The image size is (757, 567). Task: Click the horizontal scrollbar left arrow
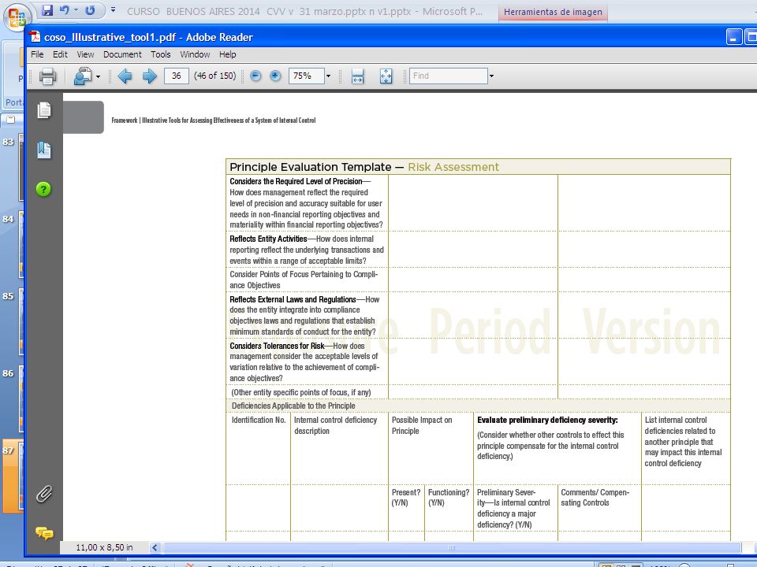tap(155, 547)
